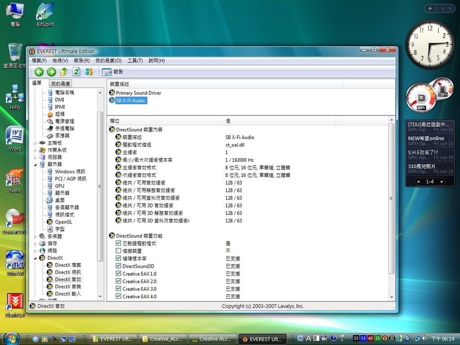Click the 裝置描述 column header

pyautogui.click(x=225, y=84)
